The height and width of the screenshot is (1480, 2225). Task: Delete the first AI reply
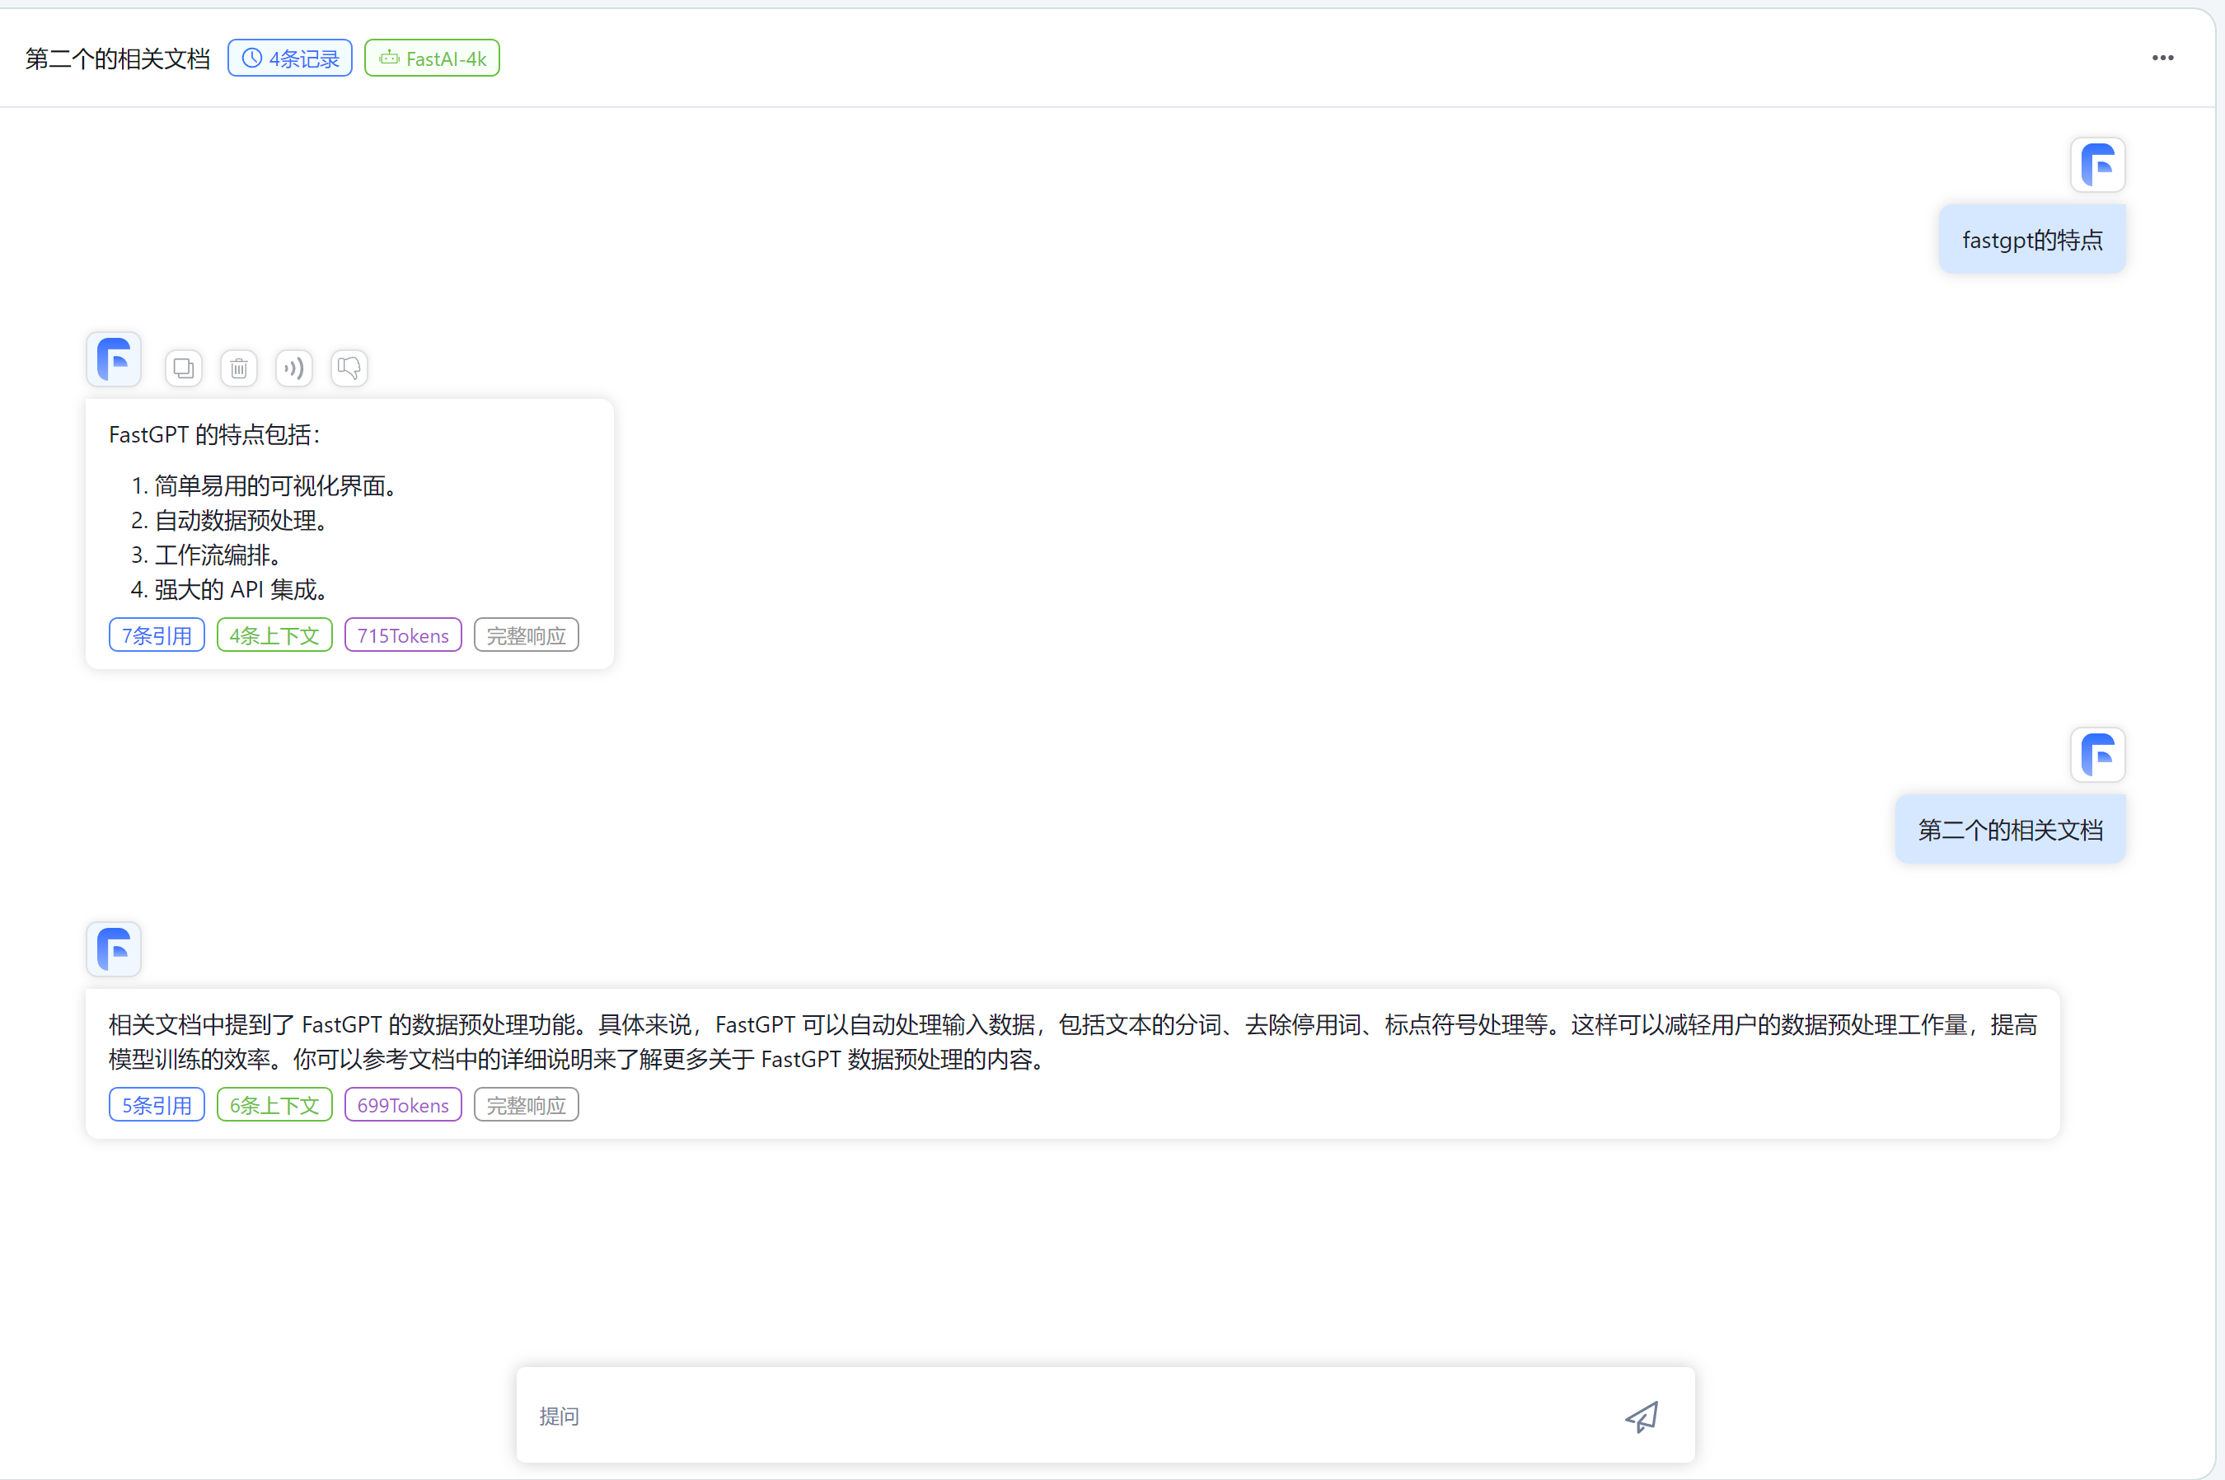239,368
